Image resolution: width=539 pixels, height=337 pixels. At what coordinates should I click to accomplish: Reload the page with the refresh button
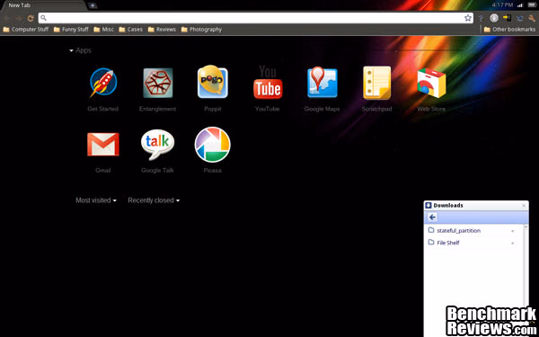(x=31, y=18)
